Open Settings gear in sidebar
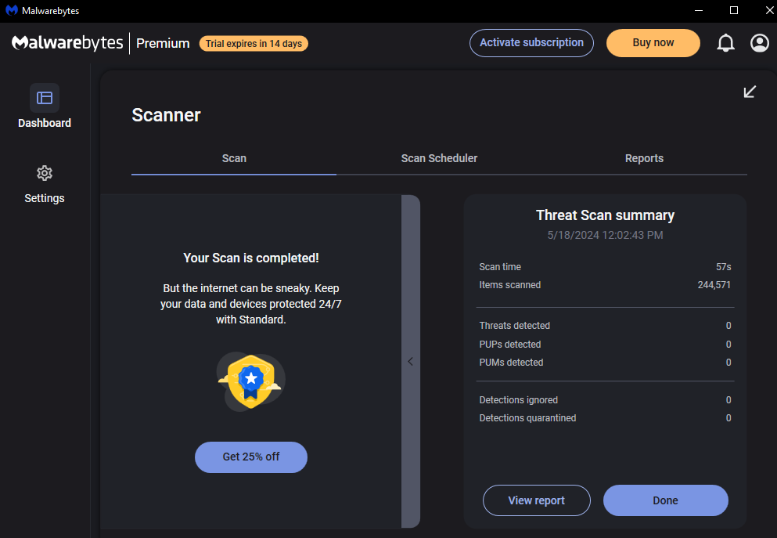This screenshot has height=538, width=777. tap(45, 173)
